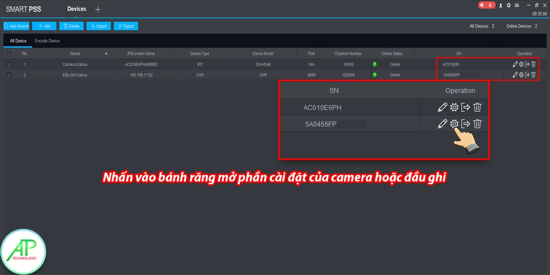Image resolution: width=550 pixels, height=275 pixels.
Task: Open settings gear for Camera Dahua row
Action: click(x=521, y=64)
